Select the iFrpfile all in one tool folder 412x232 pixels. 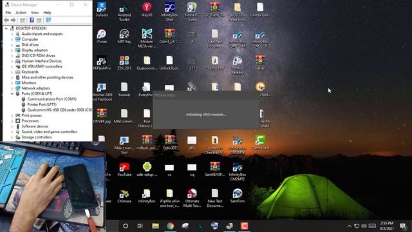169,198
